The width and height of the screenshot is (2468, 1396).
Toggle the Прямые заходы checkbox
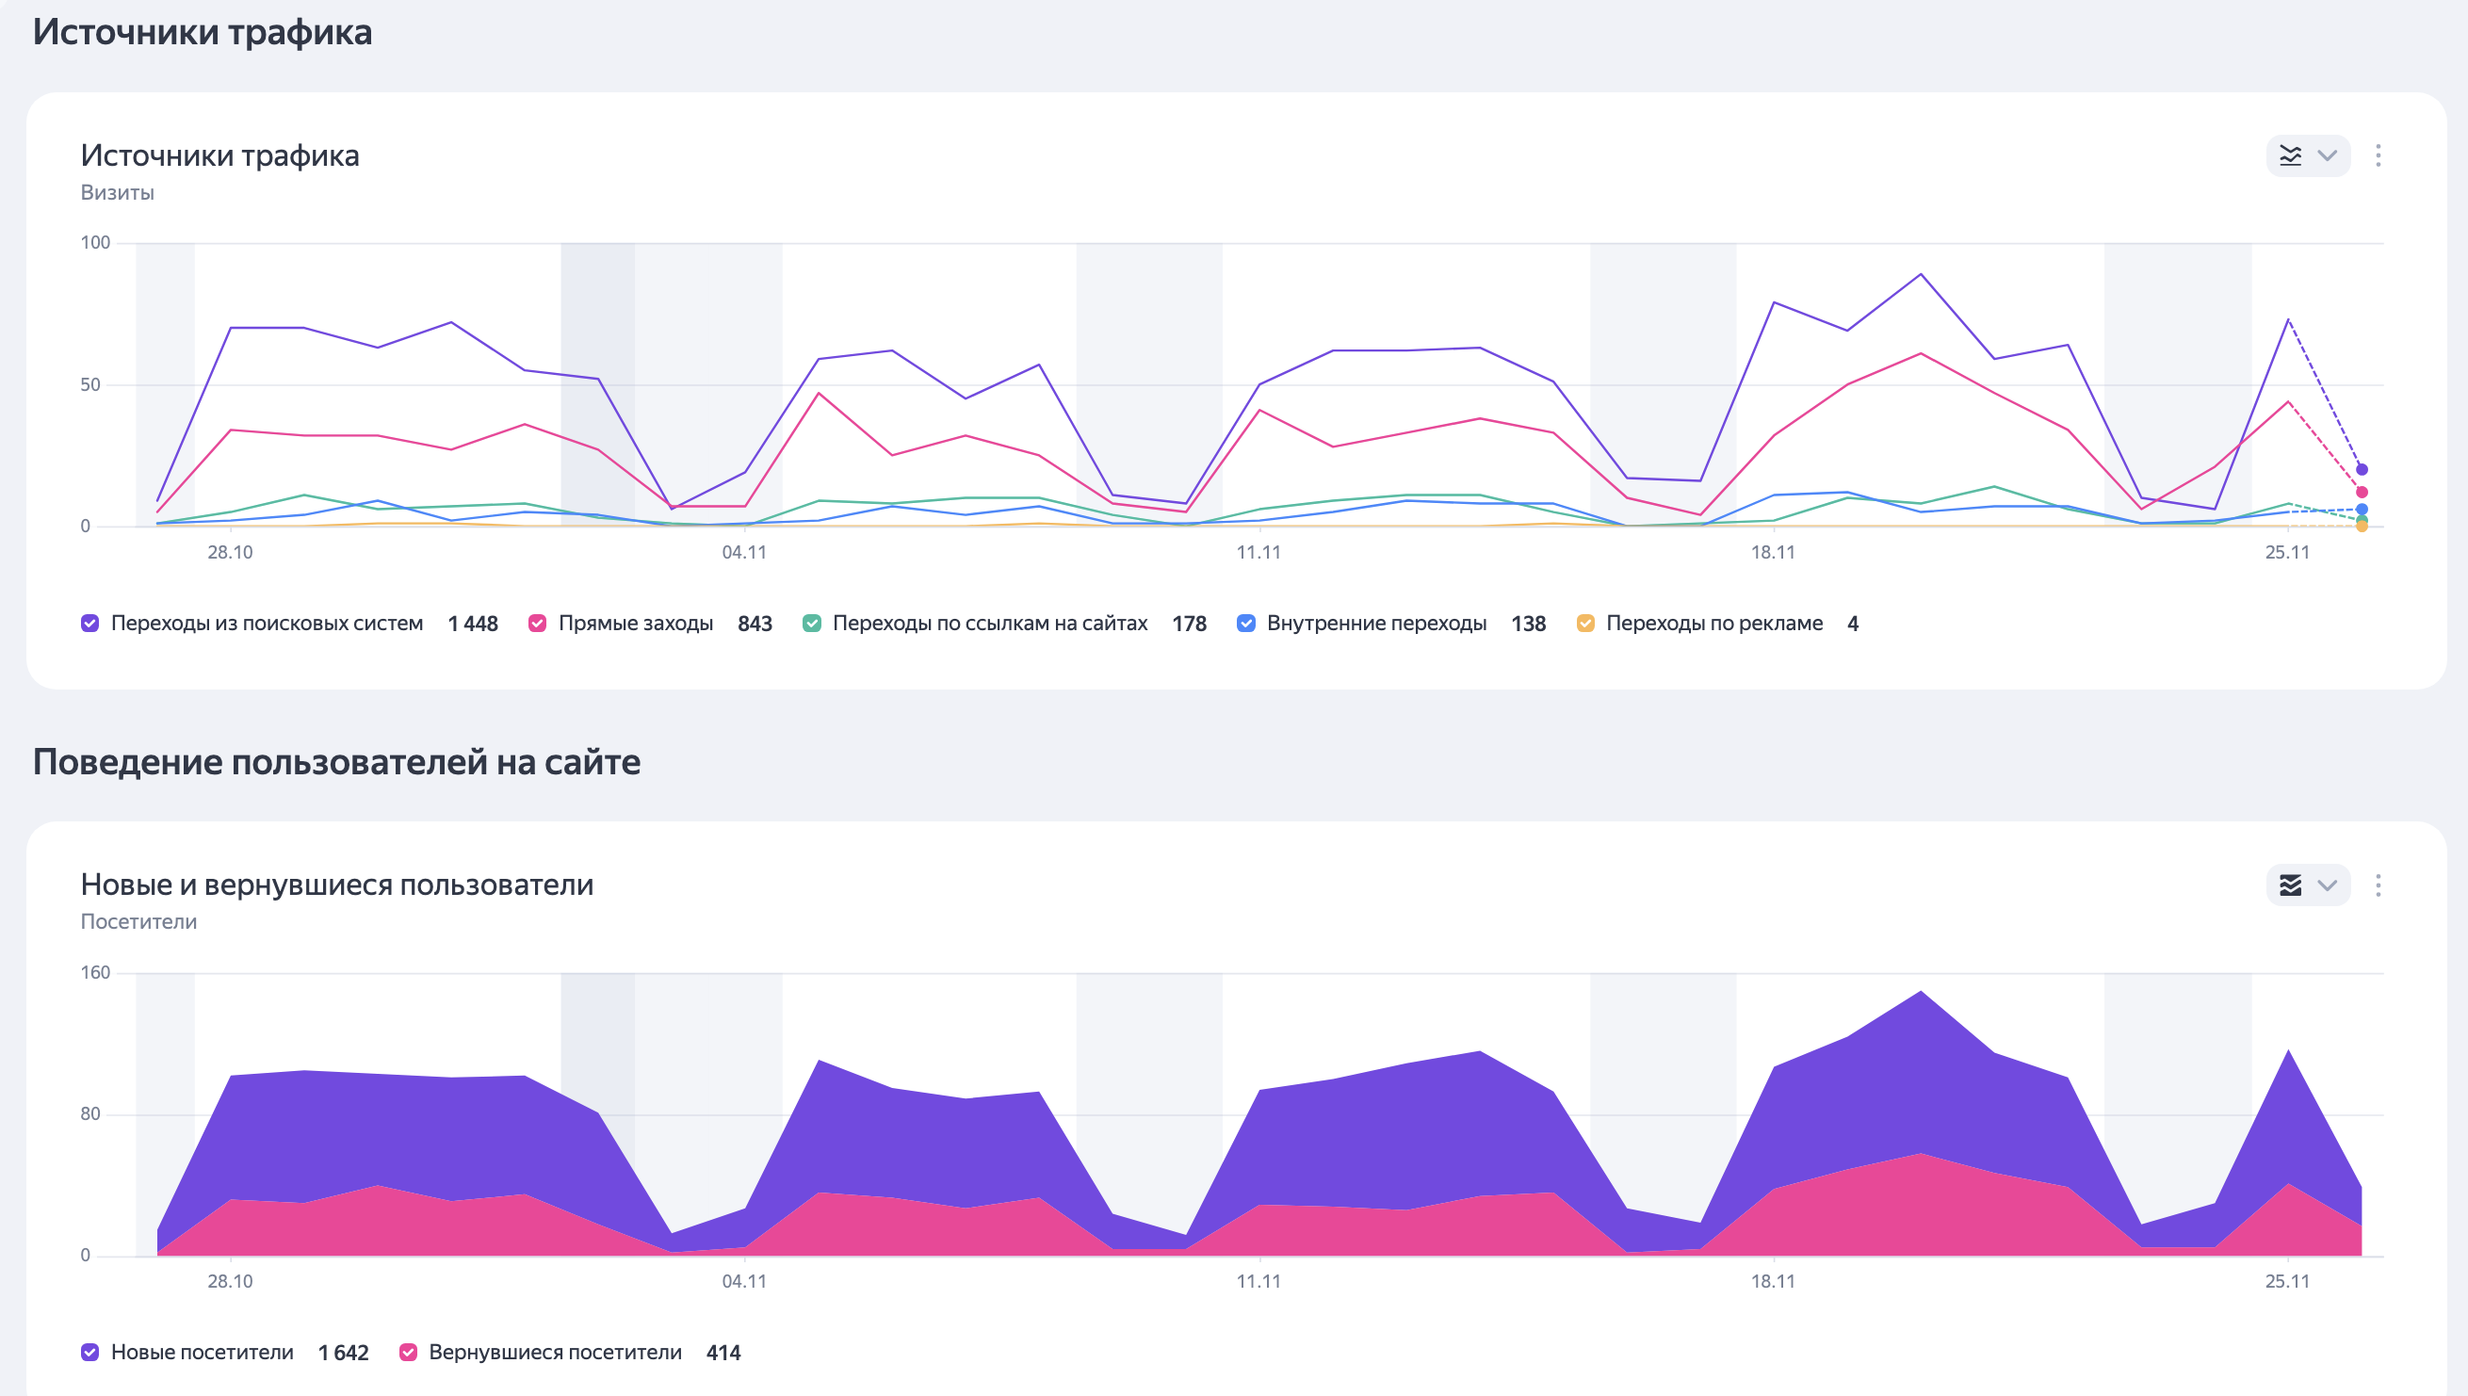(538, 624)
